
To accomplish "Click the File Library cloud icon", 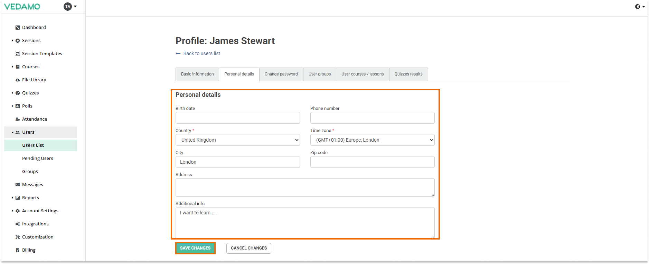I will pyautogui.click(x=18, y=80).
